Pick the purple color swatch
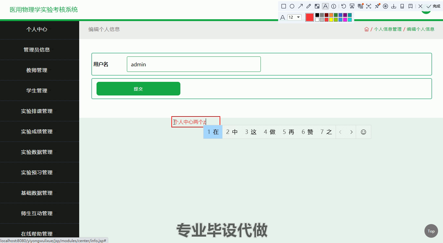The width and height of the screenshot is (443, 243). (345, 15)
